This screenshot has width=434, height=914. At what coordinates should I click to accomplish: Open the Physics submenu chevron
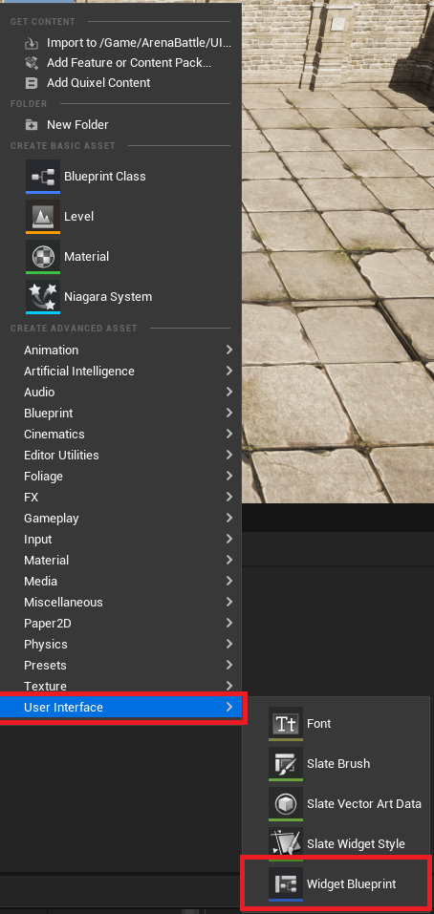[x=229, y=644]
